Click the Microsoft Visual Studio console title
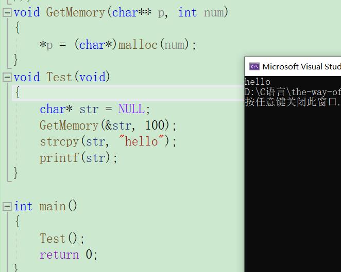The height and width of the screenshot is (272, 341). (x=301, y=66)
